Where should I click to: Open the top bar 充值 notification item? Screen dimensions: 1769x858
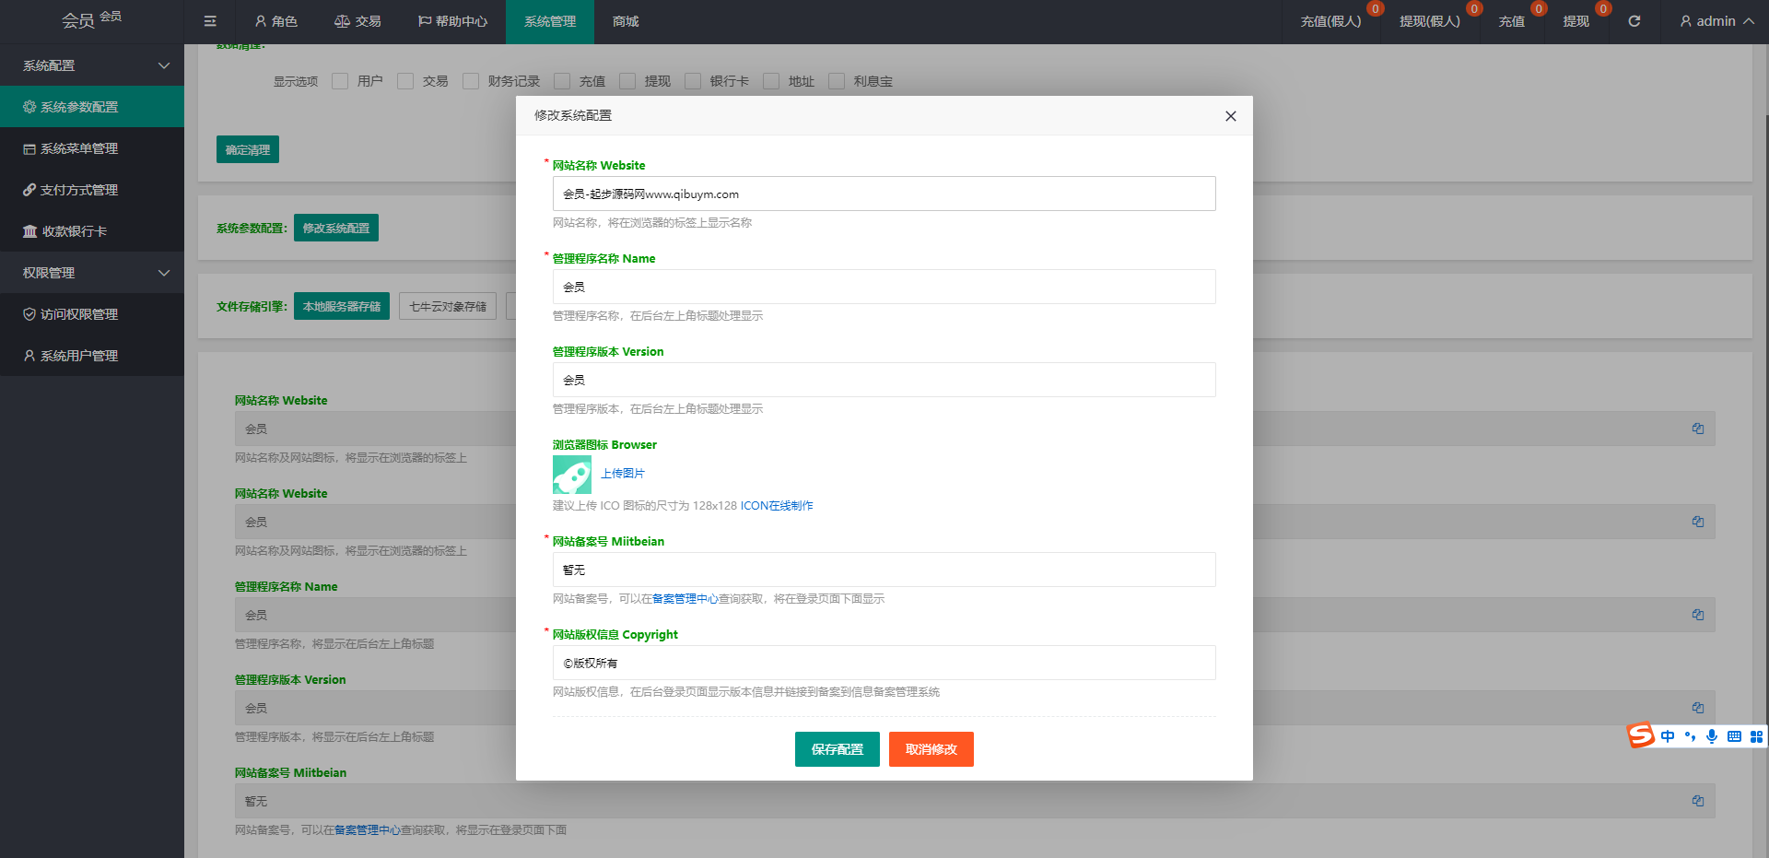coord(1512,21)
